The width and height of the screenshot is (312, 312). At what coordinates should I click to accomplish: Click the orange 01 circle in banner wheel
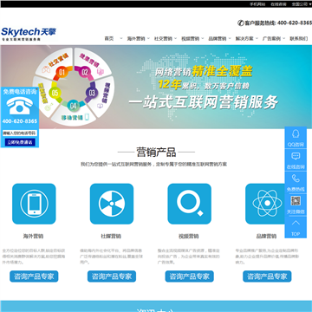click(x=62, y=72)
